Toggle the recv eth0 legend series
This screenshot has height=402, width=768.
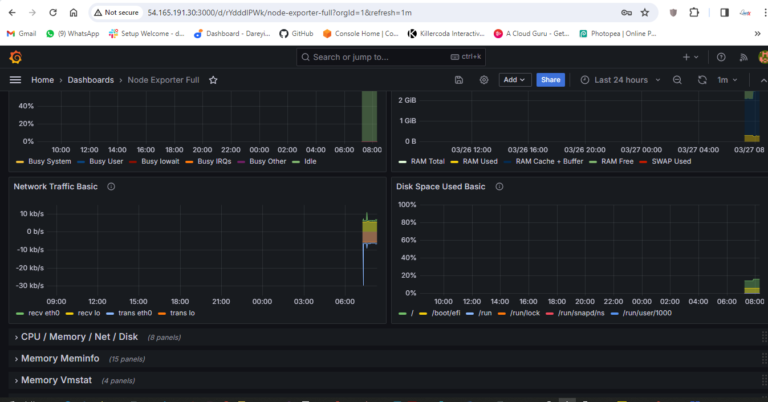click(x=43, y=313)
